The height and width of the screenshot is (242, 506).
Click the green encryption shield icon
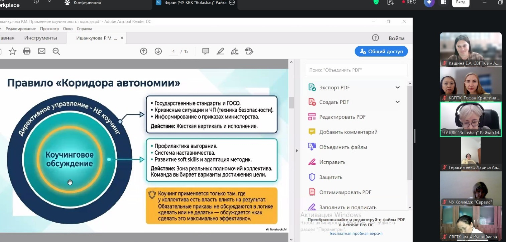click(x=376, y=2)
